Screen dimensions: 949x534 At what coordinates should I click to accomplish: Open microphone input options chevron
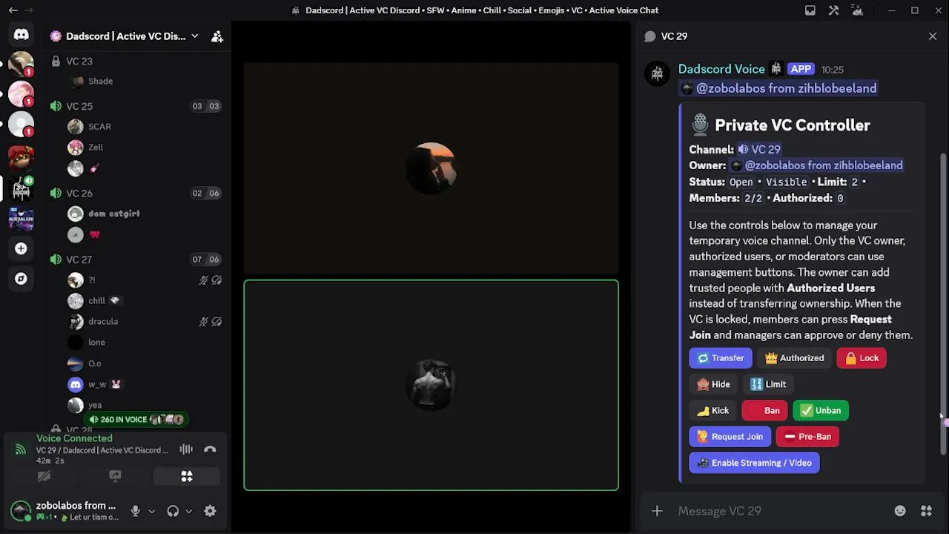click(x=151, y=511)
